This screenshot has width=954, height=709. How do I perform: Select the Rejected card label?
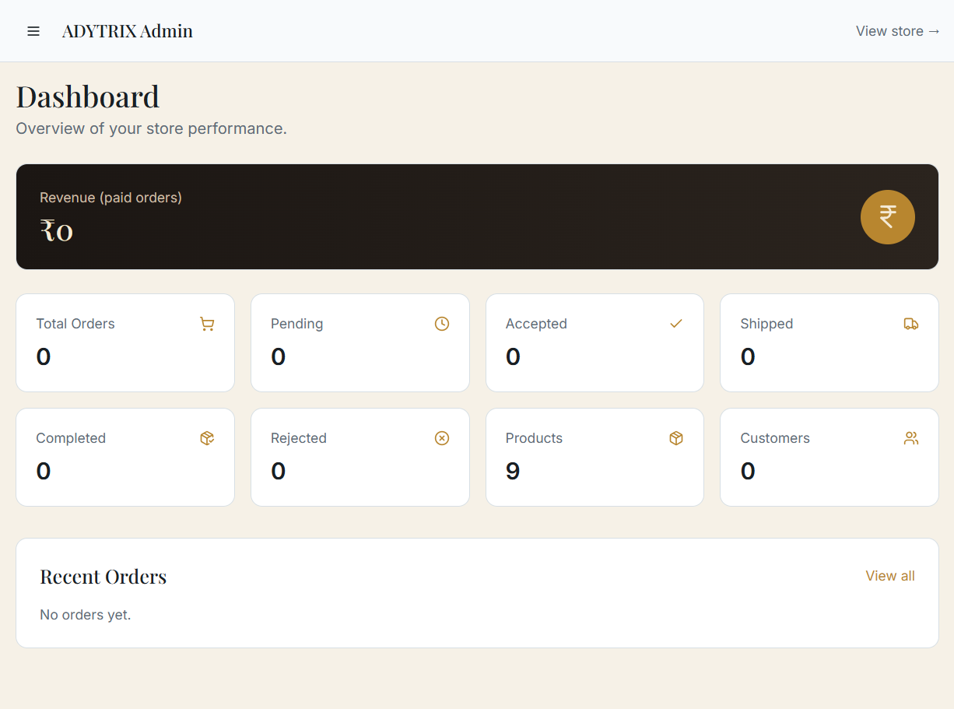pyautogui.click(x=299, y=438)
